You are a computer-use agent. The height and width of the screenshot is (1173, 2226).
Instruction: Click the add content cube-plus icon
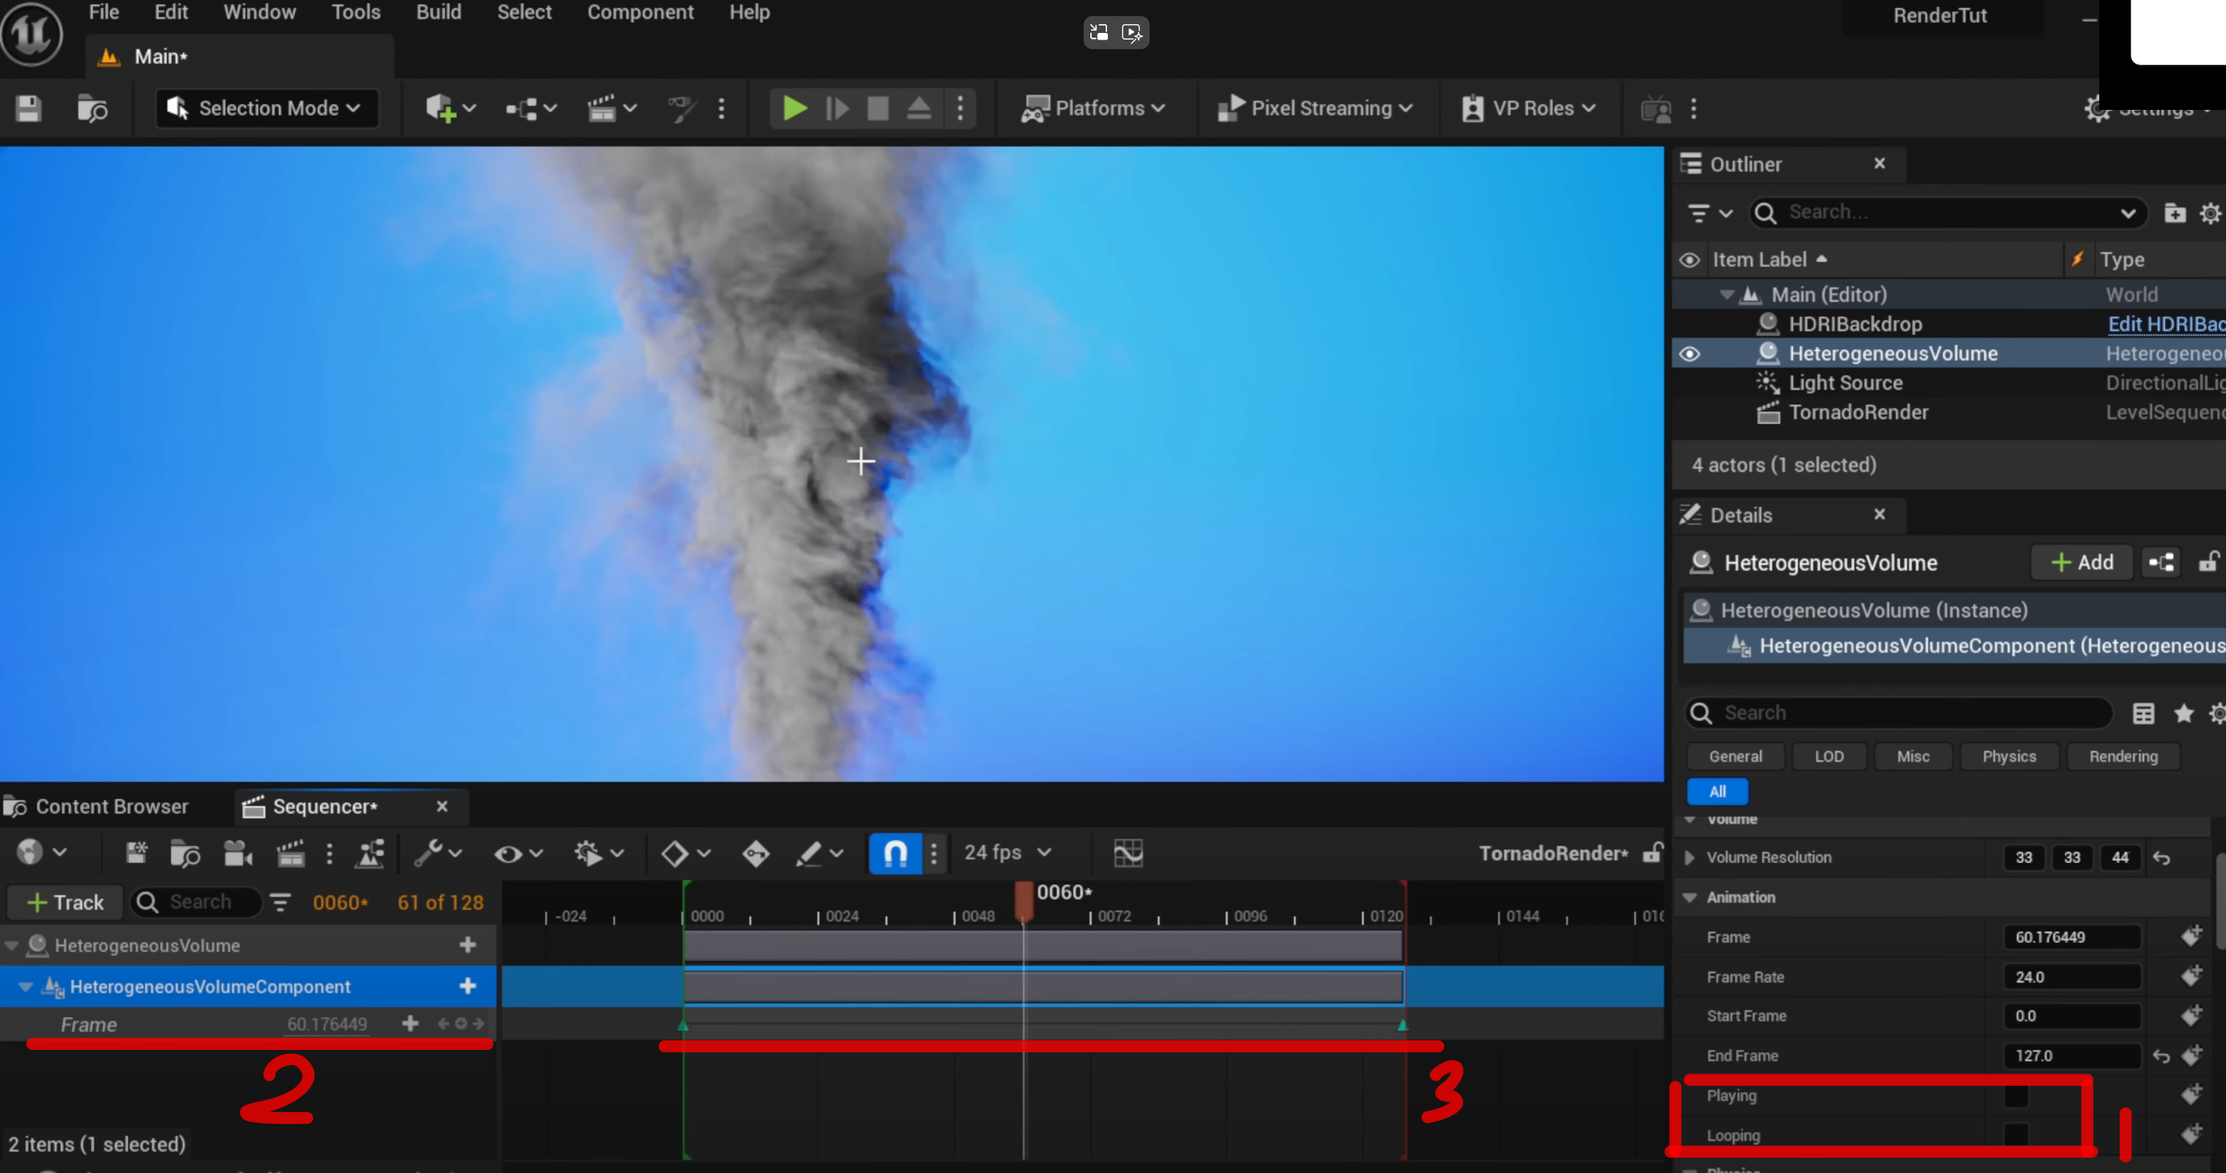[x=440, y=109]
